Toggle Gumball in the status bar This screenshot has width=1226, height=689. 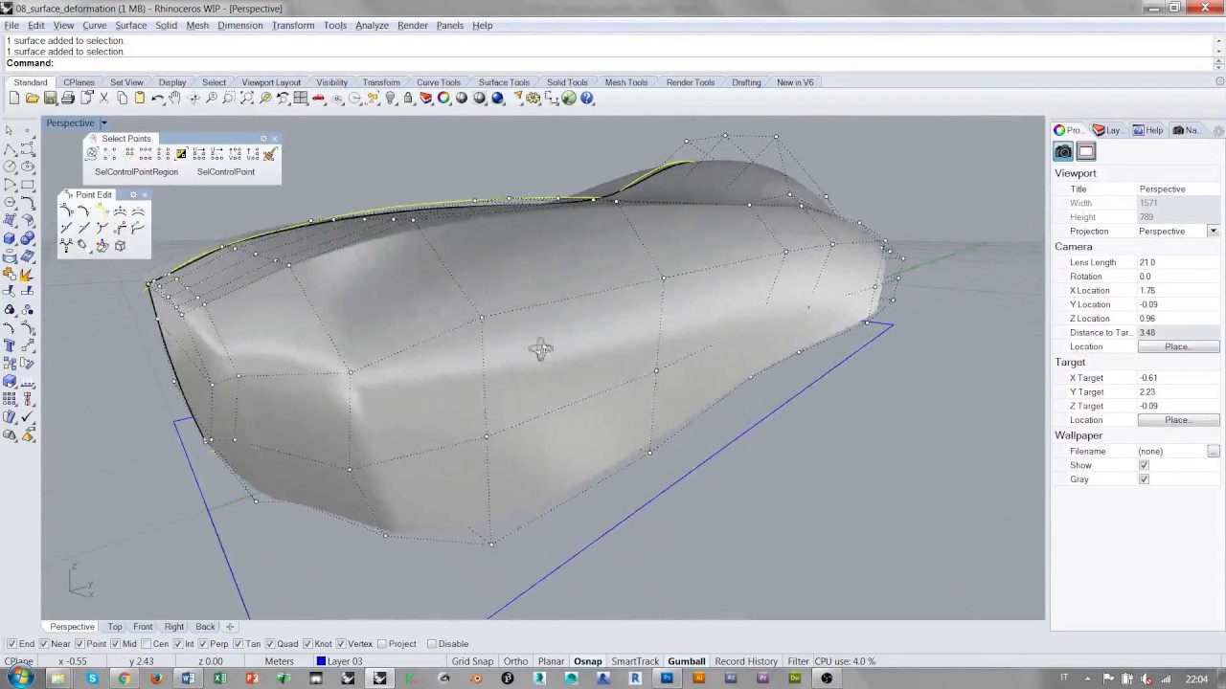tap(686, 661)
